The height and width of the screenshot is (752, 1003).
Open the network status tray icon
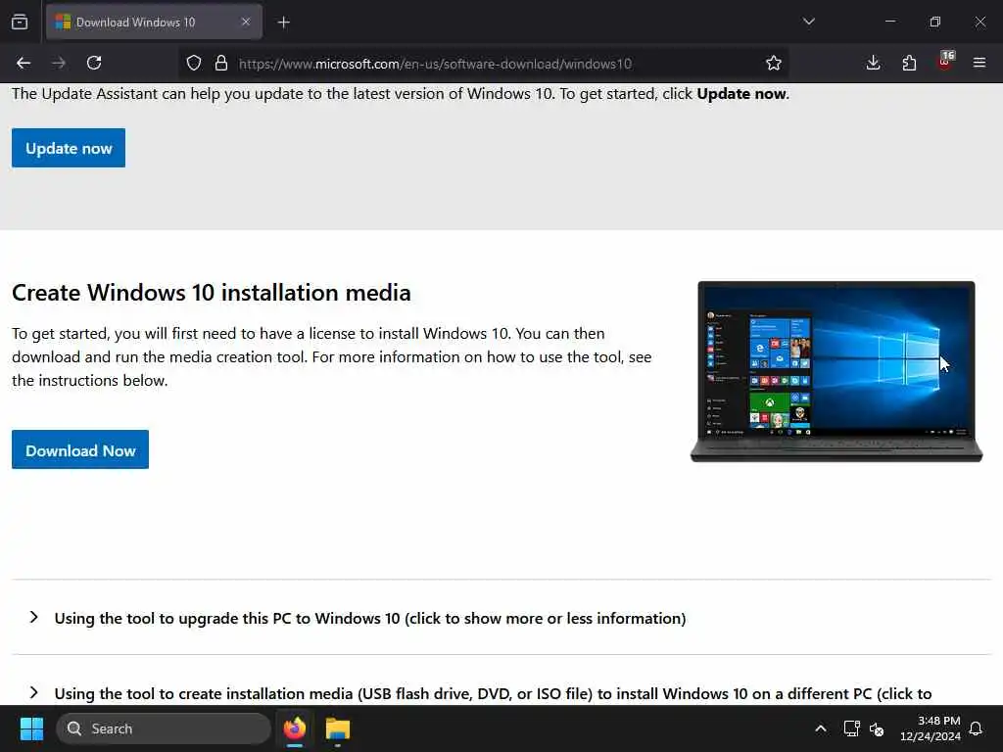click(x=851, y=728)
